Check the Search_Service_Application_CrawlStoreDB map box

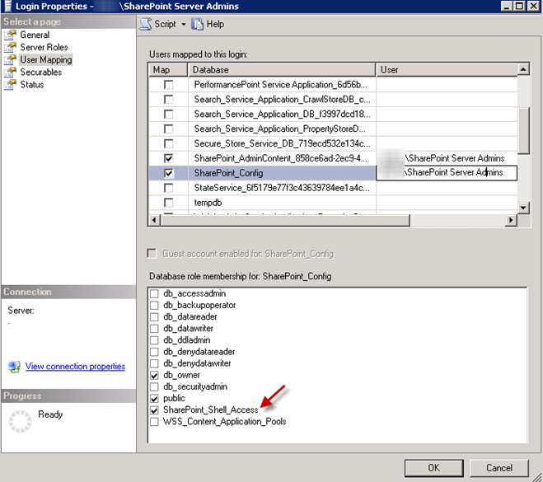click(x=169, y=100)
